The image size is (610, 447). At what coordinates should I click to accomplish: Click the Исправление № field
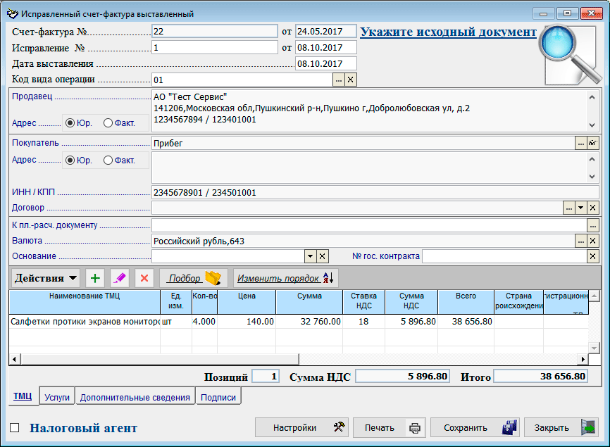tap(214, 48)
